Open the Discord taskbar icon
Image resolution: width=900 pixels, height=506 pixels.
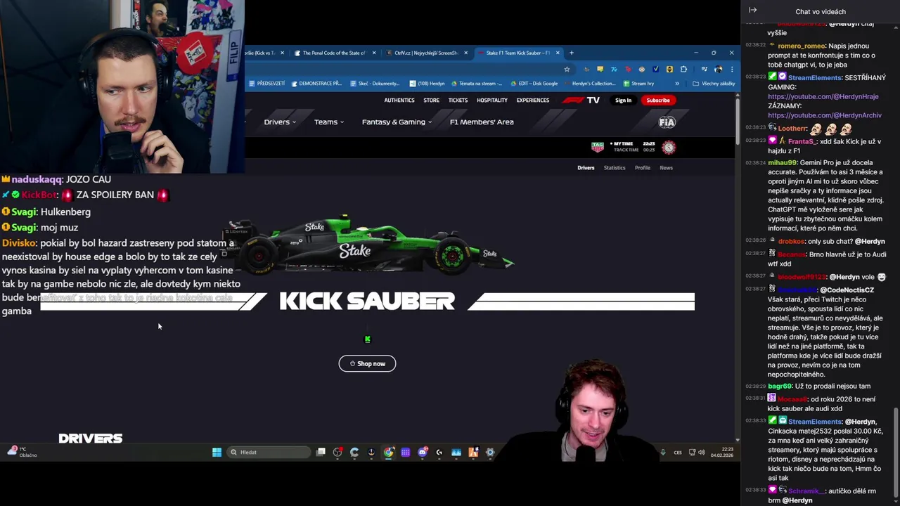(422, 452)
